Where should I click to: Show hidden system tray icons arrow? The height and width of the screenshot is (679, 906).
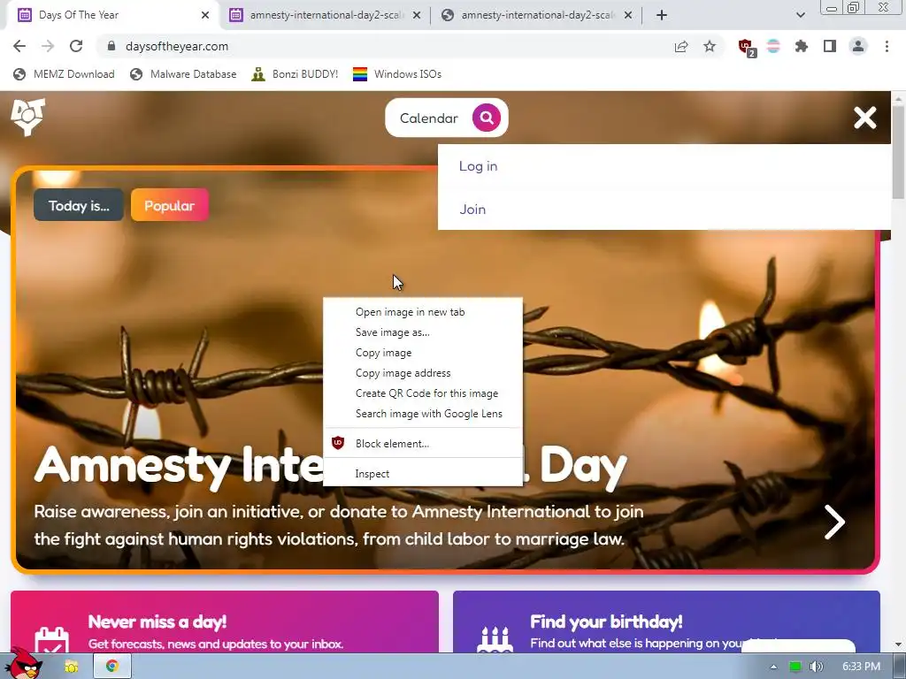[773, 667]
